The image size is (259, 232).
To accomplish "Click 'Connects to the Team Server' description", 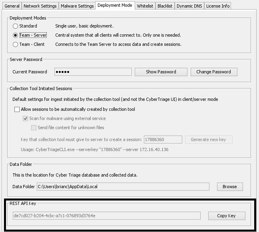I will tap(118, 45).
